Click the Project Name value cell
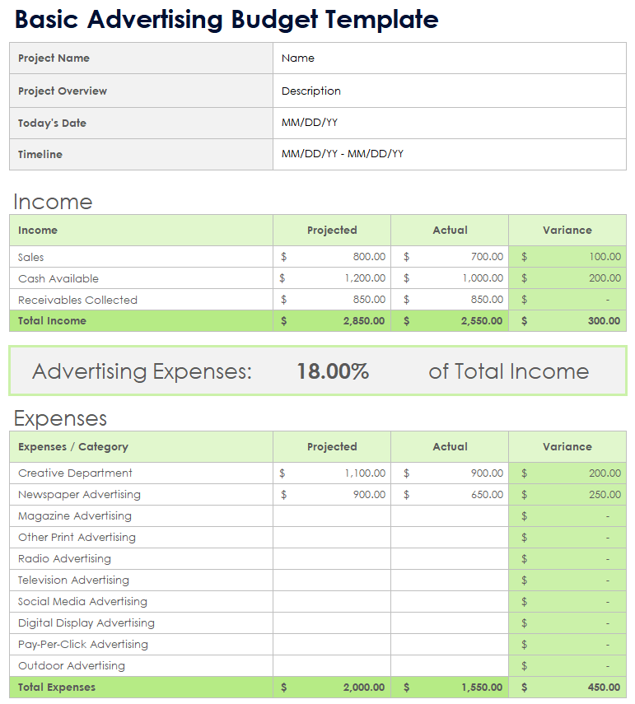This screenshot has height=704, width=635. 449,58
